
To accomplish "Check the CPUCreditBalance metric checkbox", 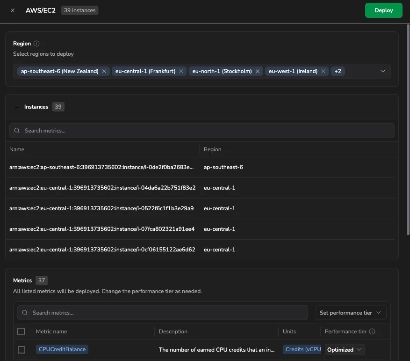I will click(x=22, y=350).
